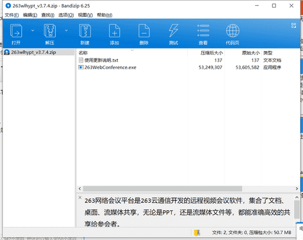Open the Options (选项) menu
The image size is (303, 240).
coord(66,15)
